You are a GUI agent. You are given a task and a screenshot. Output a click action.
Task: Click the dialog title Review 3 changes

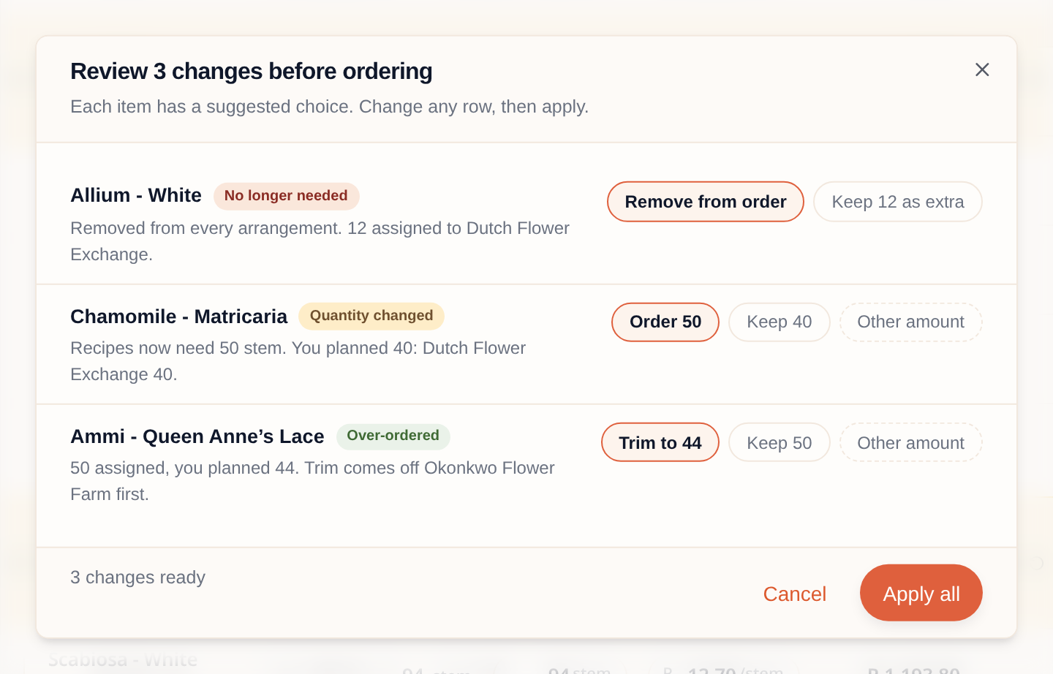[x=252, y=71]
